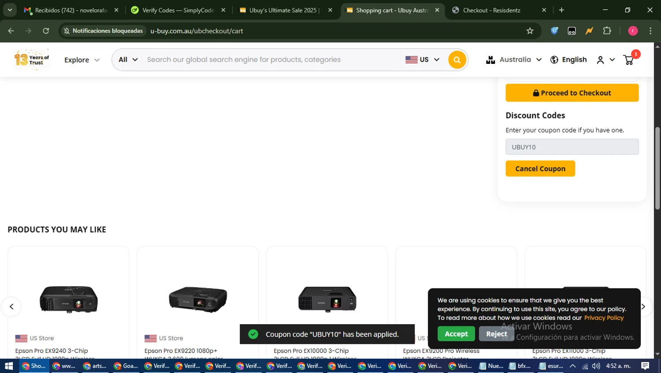
Task: Close the Checkout - Residentz tab
Action: point(544,10)
